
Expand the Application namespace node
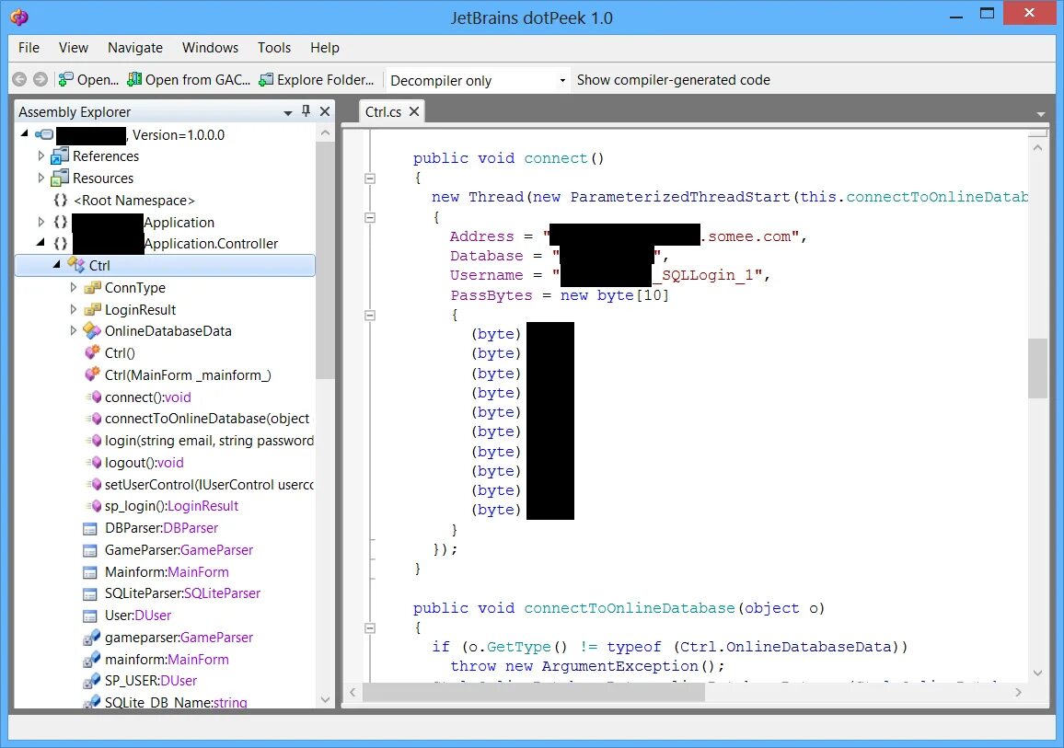click(x=40, y=222)
